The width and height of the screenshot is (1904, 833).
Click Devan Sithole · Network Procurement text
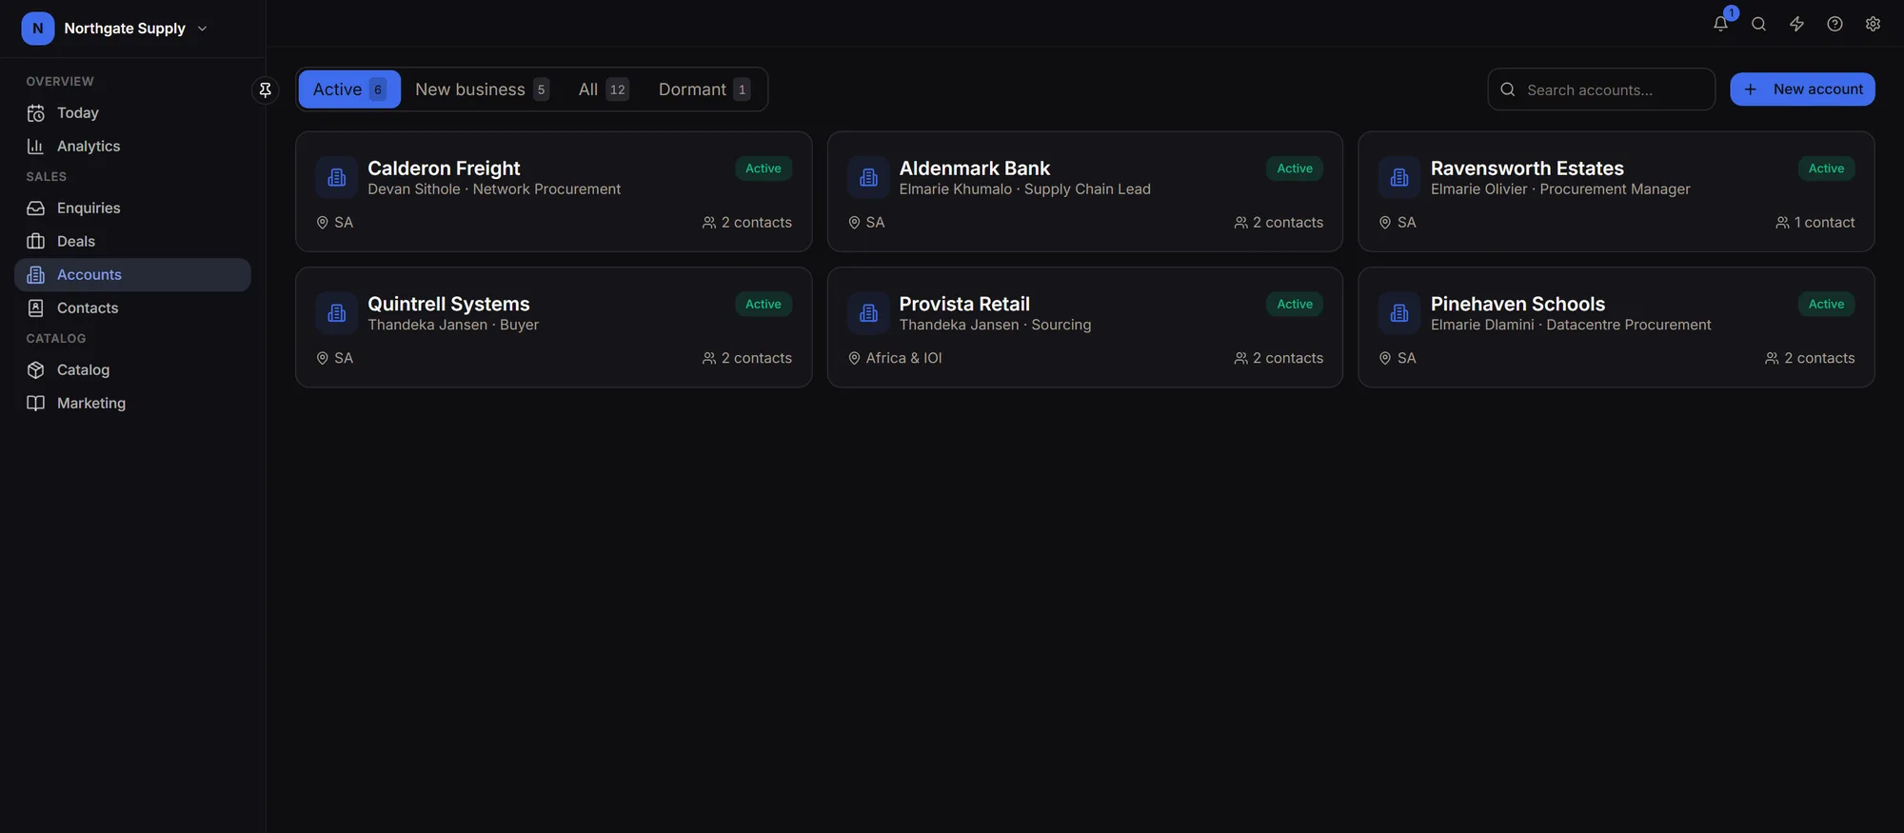pos(494,189)
